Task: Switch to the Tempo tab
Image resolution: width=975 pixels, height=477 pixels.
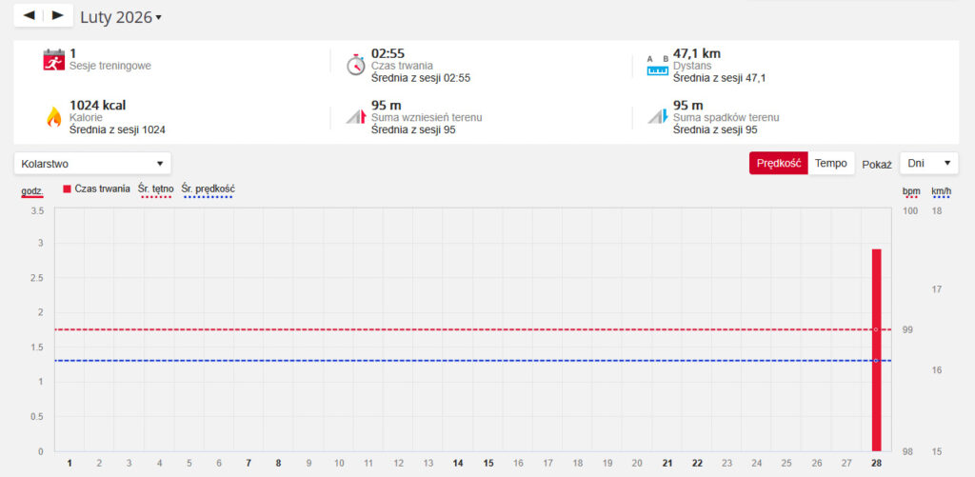Action: pos(830,164)
